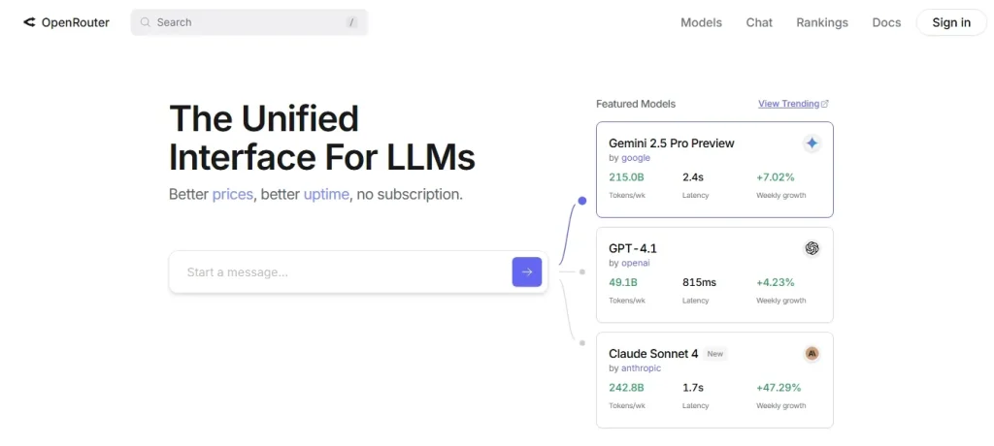
Task: Click the slash shortcut badge in search
Action: [351, 22]
